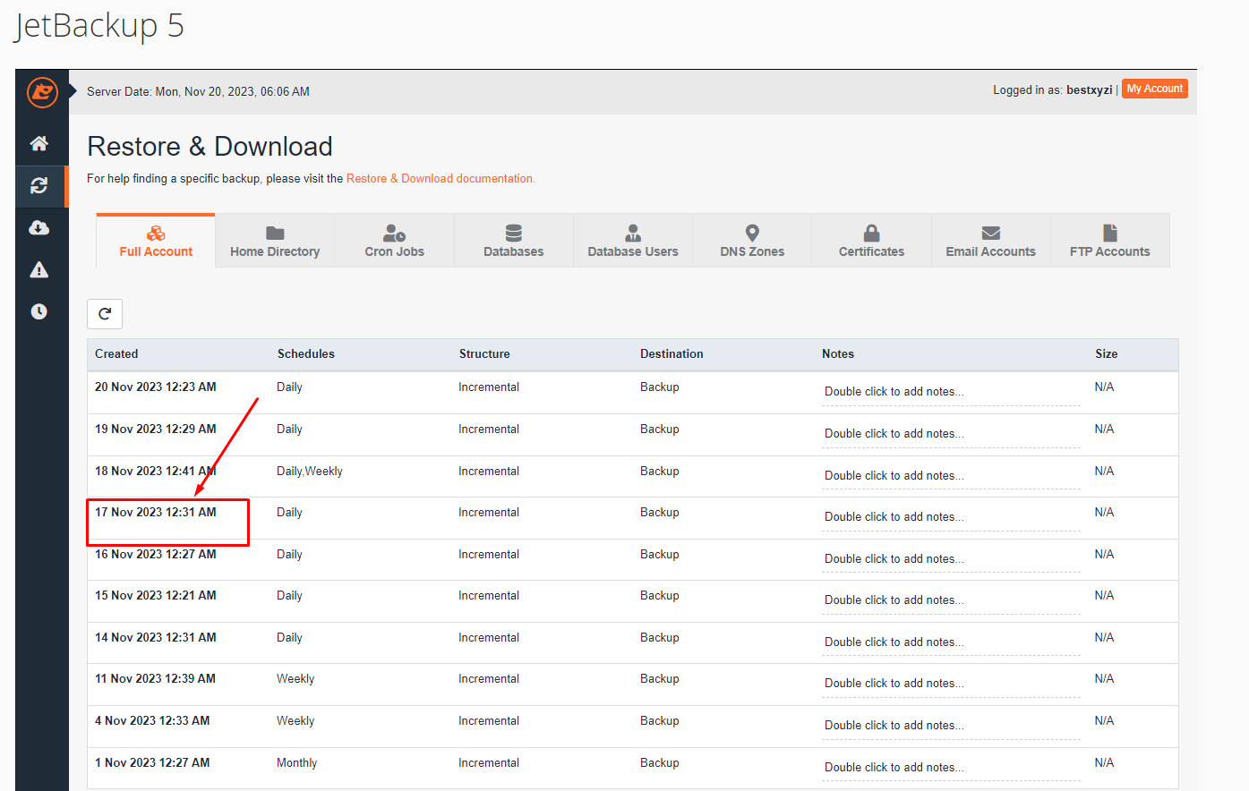The width and height of the screenshot is (1249, 791).
Task: Sort by the Structure column header
Action: coord(484,353)
